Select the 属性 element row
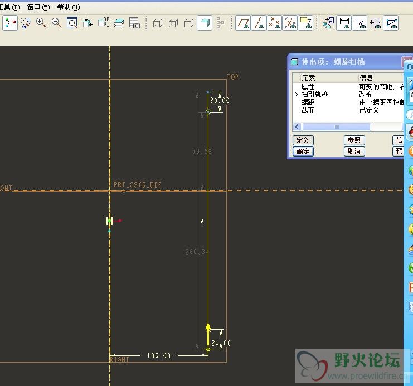 tap(348, 87)
